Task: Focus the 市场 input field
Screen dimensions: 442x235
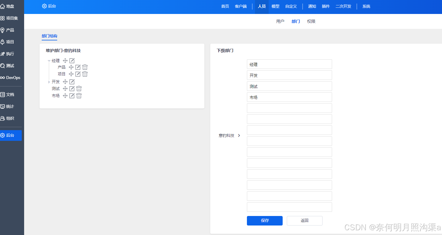Action: coord(290,97)
